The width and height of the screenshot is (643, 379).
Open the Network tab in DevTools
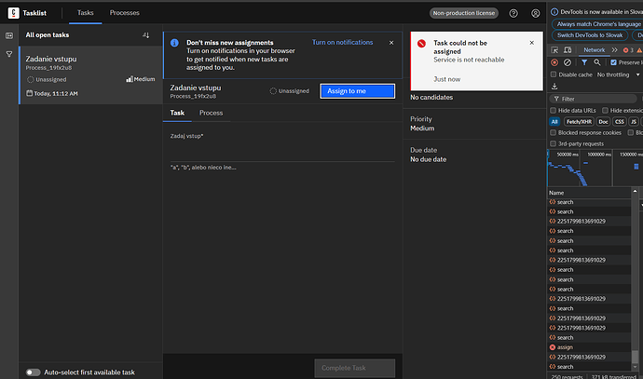tap(595, 50)
